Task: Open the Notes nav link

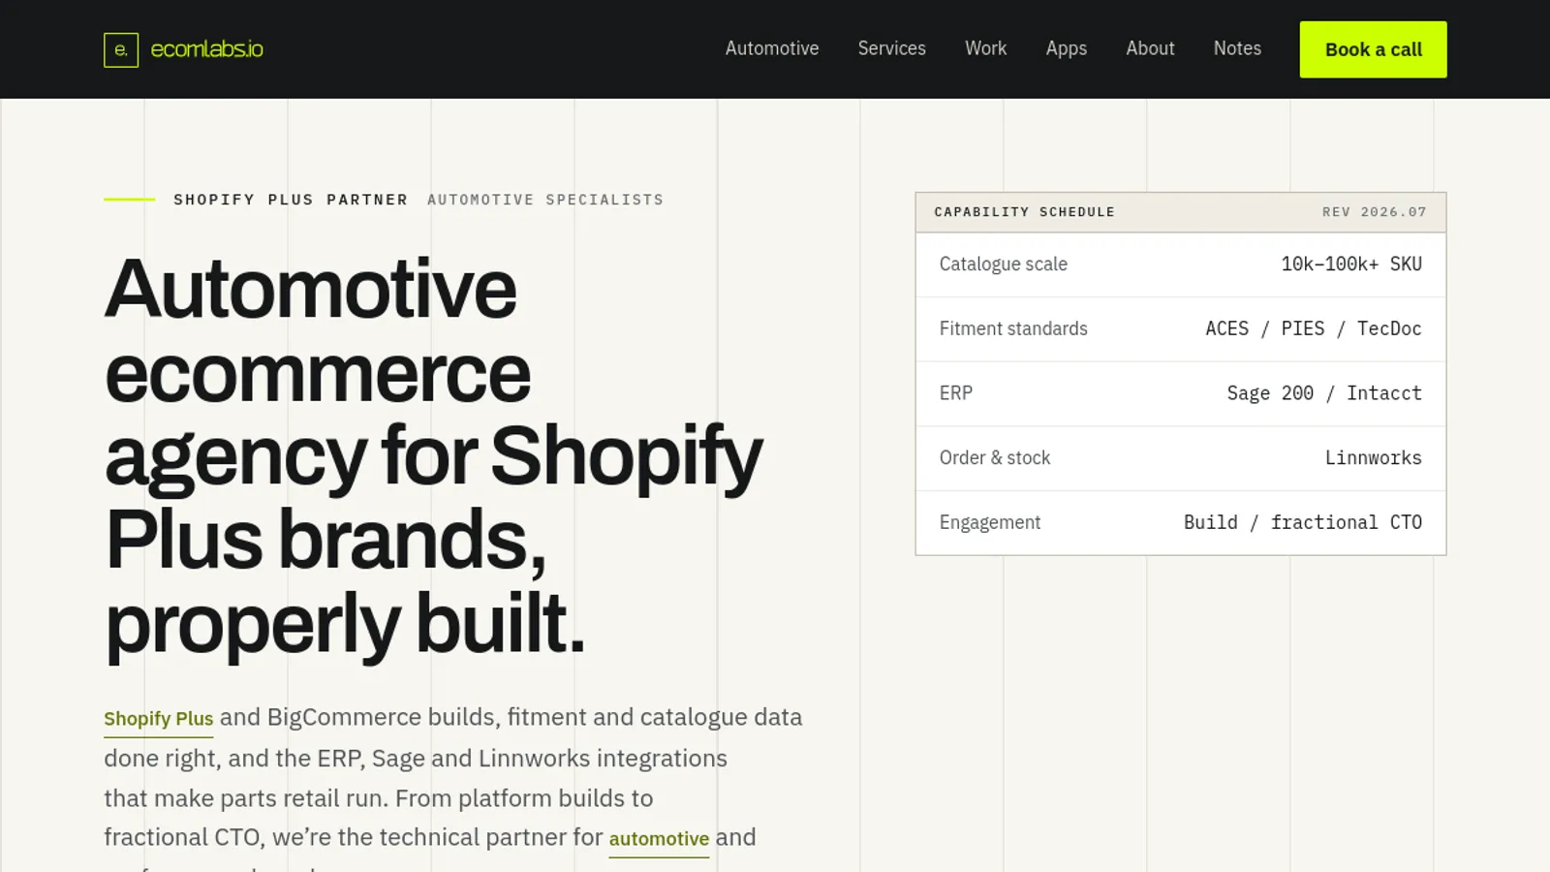Action: click(1237, 48)
